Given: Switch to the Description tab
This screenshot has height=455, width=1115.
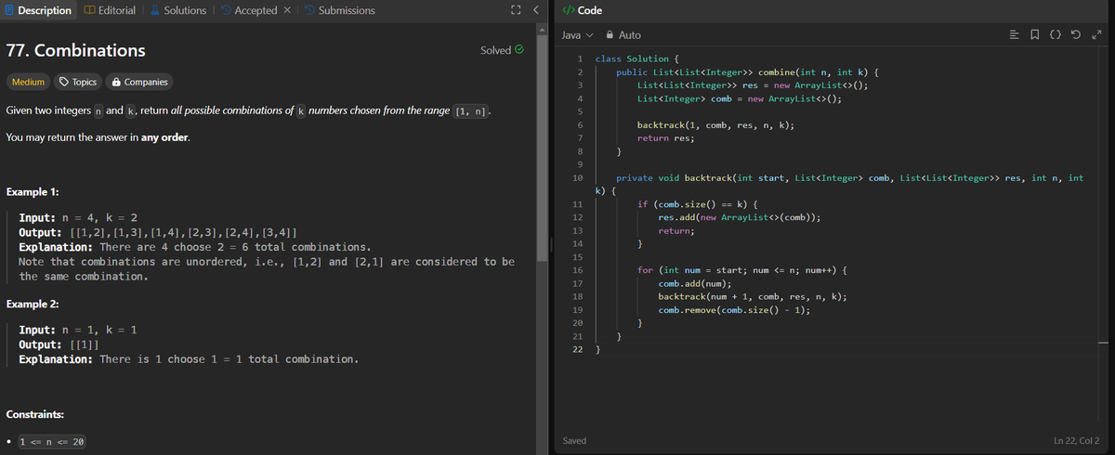Looking at the screenshot, I should (x=37, y=10).
